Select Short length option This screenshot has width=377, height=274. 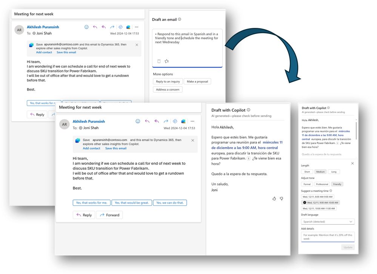coord(307,172)
